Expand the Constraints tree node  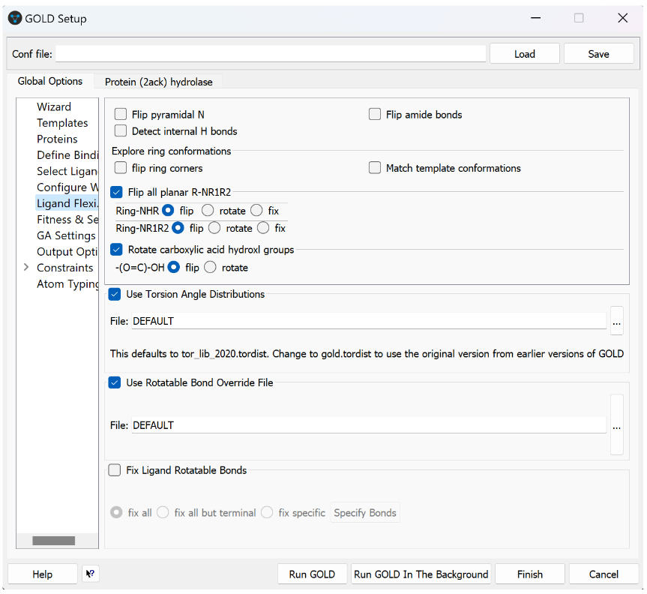26,268
